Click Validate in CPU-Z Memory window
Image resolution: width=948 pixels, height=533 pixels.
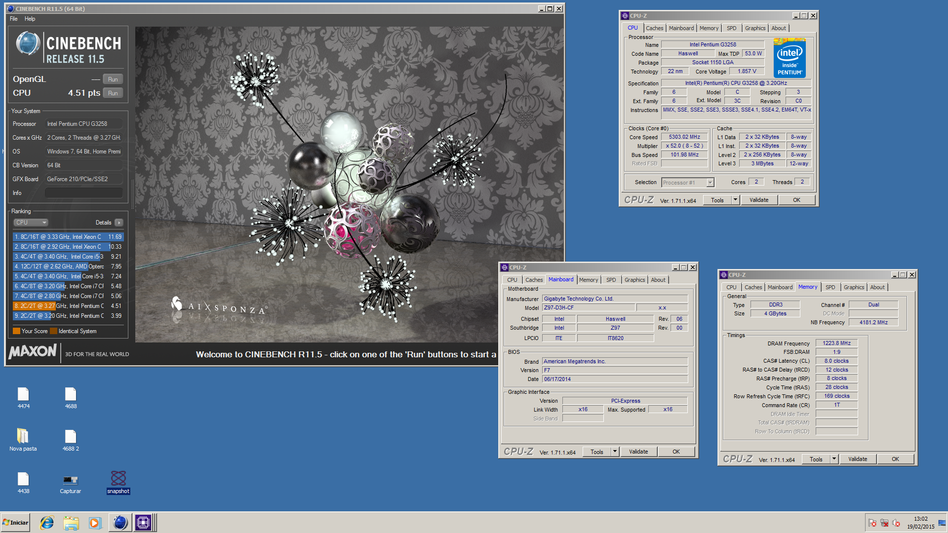click(x=858, y=459)
